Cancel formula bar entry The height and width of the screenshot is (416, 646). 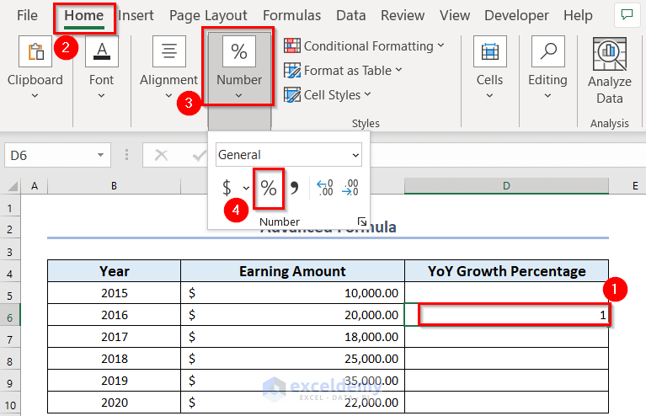pyautogui.click(x=161, y=155)
